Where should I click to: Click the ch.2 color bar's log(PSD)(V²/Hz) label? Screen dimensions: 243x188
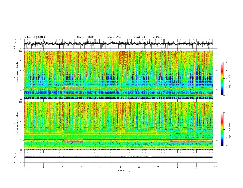tap(229, 131)
